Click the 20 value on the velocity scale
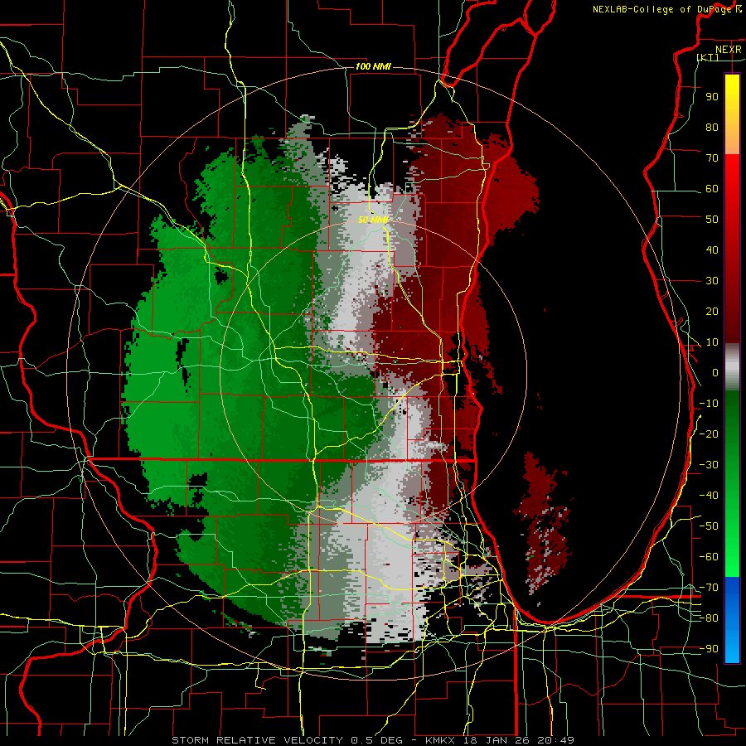 712,311
